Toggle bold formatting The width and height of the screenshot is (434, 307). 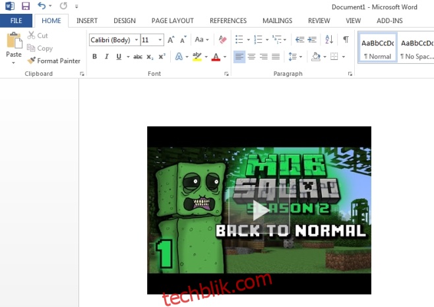95,57
